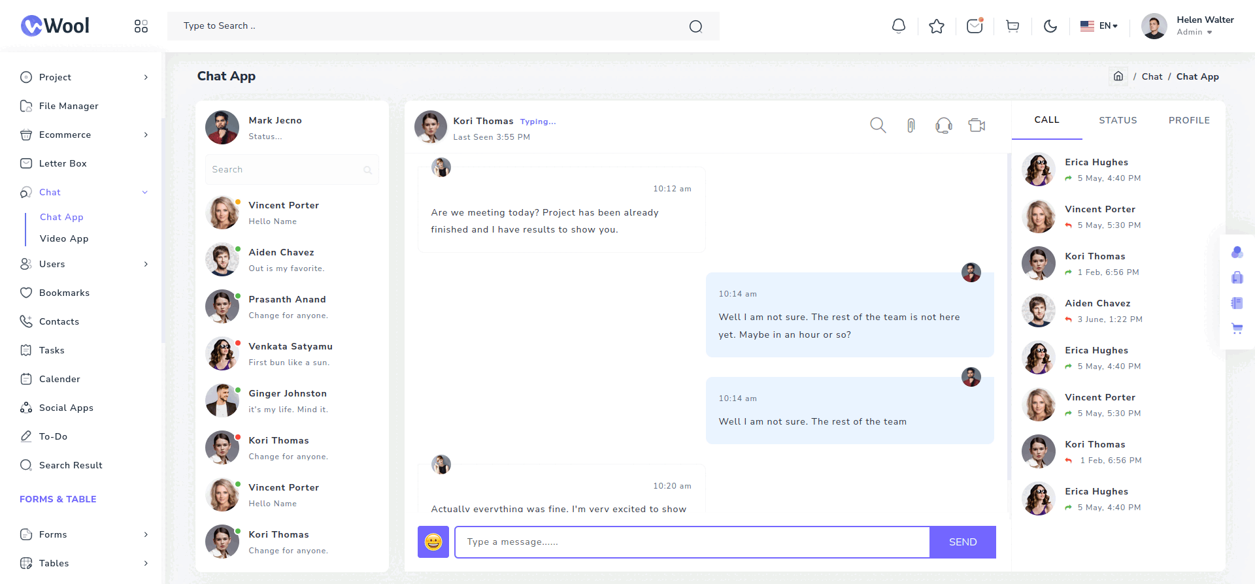This screenshot has height=584, width=1255.
Task: Click the notebook icon in floating panel
Action: [x=1237, y=303]
